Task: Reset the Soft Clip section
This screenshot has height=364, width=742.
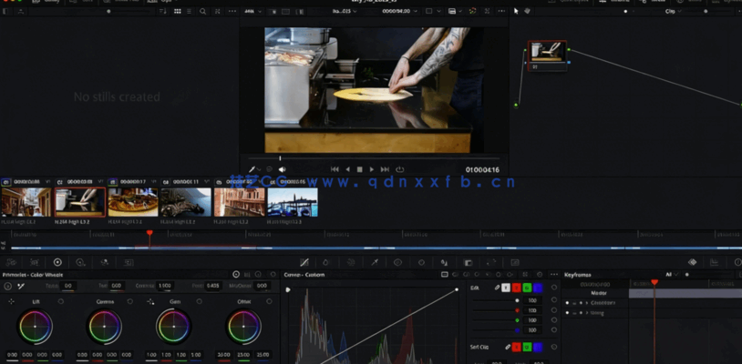Action: tap(554, 347)
